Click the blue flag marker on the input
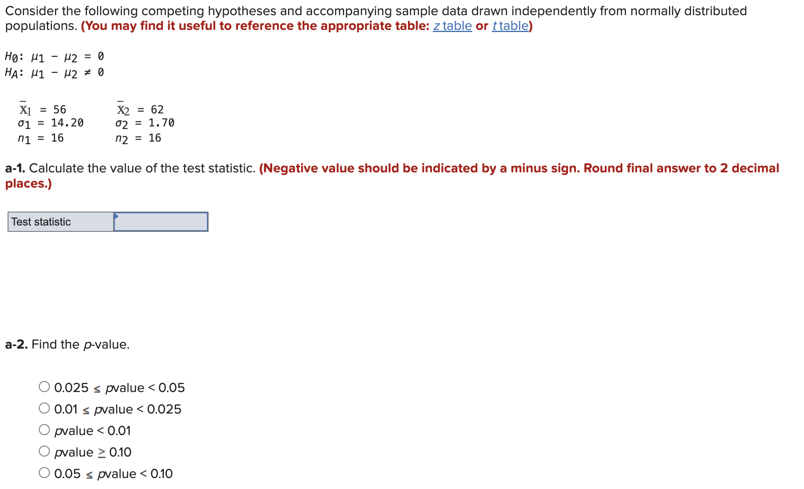This screenshot has width=804, height=489. click(116, 216)
